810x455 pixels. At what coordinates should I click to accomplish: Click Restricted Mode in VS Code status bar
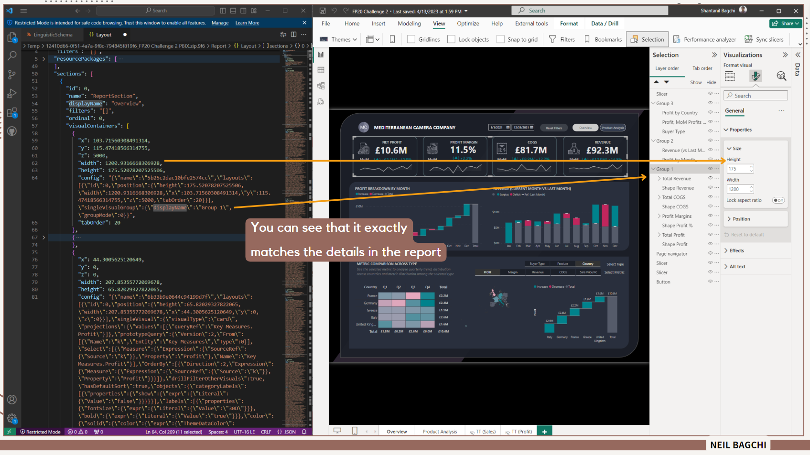pos(40,432)
